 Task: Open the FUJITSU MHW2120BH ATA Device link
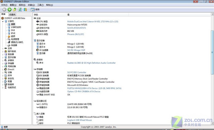(x=94, y=88)
